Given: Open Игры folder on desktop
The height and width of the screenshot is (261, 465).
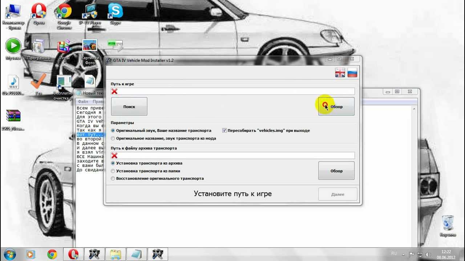Looking at the screenshot, I should (x=64, y=49).
